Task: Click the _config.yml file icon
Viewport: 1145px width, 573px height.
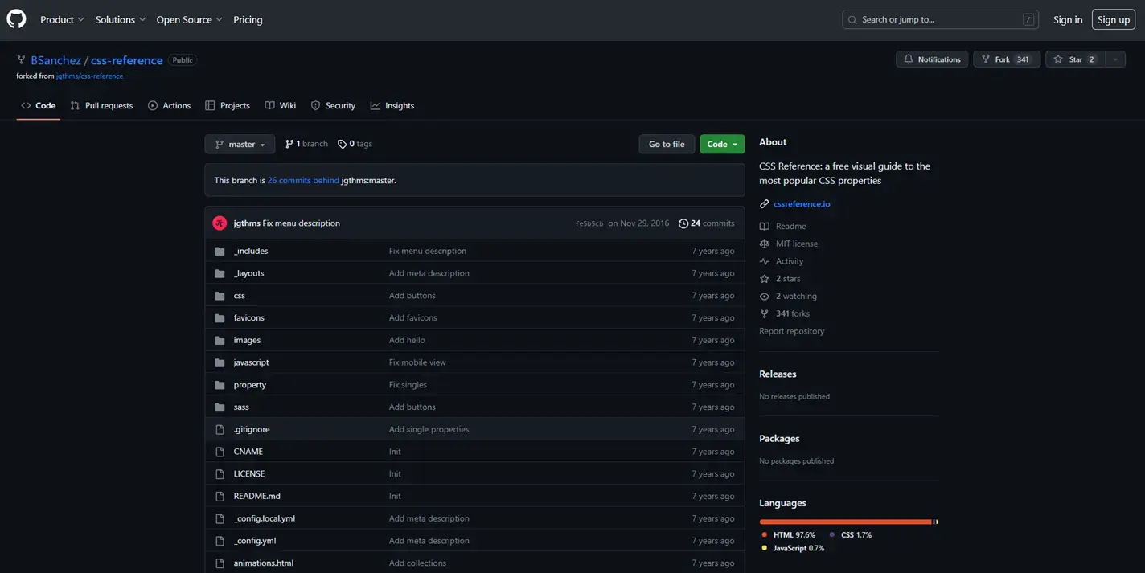Action: point(220,541)
